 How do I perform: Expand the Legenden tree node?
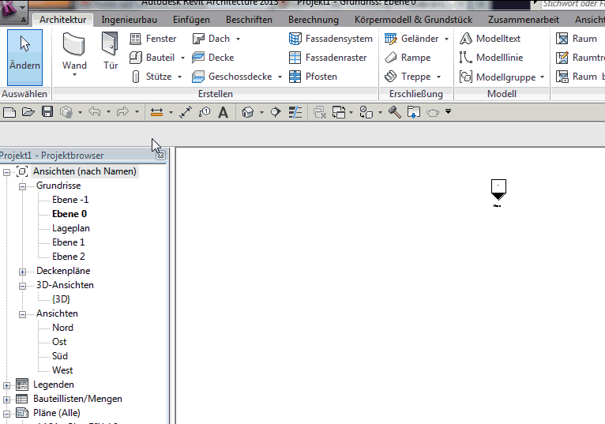pos(6,385)
